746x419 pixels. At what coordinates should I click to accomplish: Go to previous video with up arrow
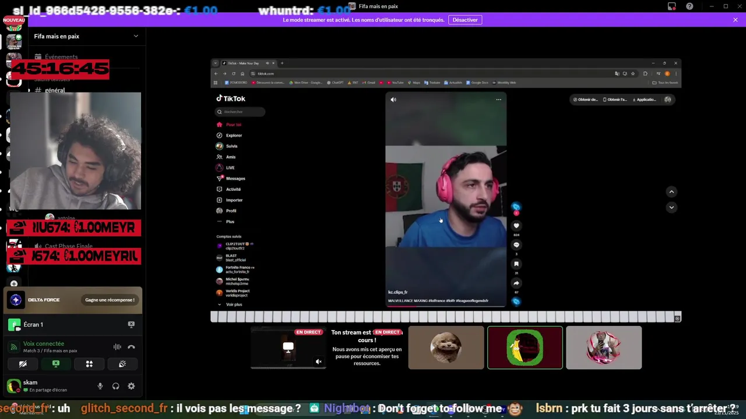[x=671, y=191]
